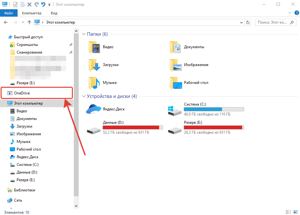Image resolution: width=300 pixels, height=215 pixels.
Task: Select Библиотеки in the sidebar
Action: pos(24,190)
